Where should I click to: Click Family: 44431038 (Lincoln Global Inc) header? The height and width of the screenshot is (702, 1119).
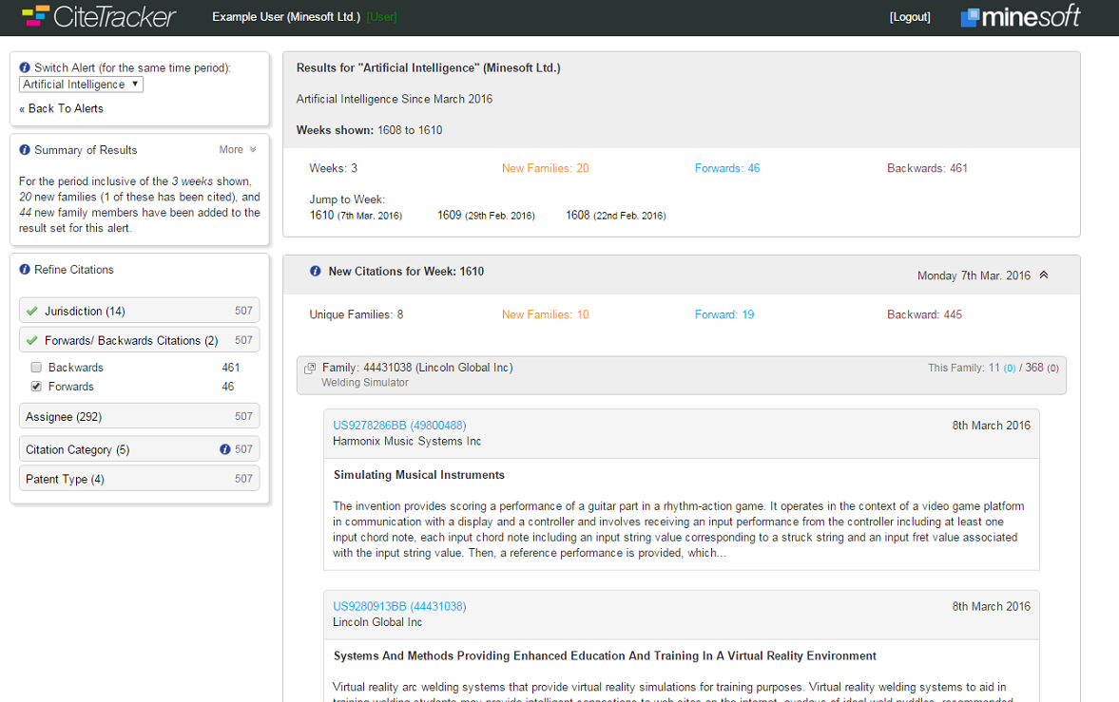417,368
